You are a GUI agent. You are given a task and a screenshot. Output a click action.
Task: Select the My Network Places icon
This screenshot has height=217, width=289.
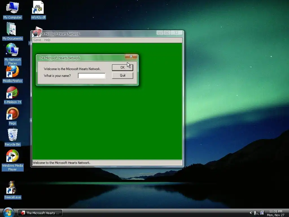(12, 54)
